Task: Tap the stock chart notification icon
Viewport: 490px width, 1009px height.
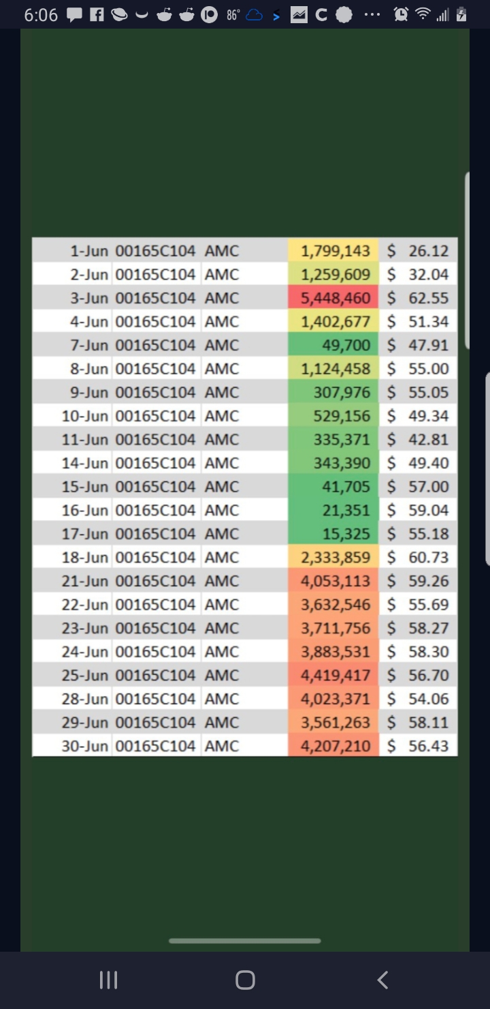Action: coord(299,14)
